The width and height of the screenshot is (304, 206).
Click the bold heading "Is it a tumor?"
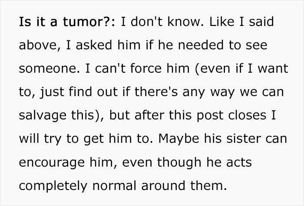[x=66, y=22]
